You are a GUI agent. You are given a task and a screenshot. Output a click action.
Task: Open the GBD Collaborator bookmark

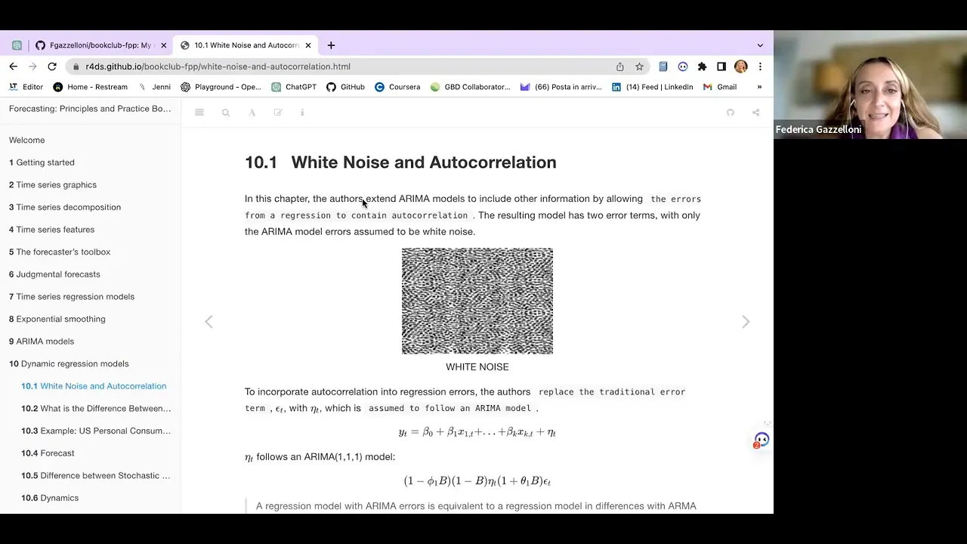tap(471, 87)
